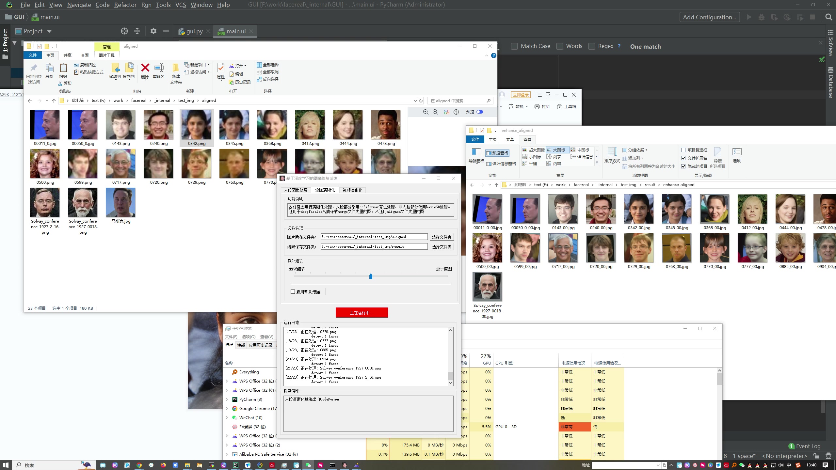The height and width of the screenshot is (470, 836).
Task: Toggle the background removal checkbox
Action: (293, 291)
